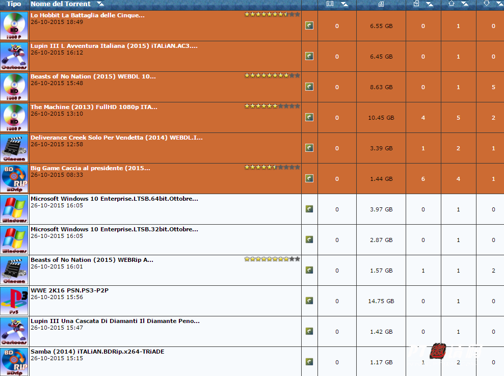Download the Lo Hobbit torrent via green arrow icon
This screenshot has height=376, width=504.
pos(309,25)
